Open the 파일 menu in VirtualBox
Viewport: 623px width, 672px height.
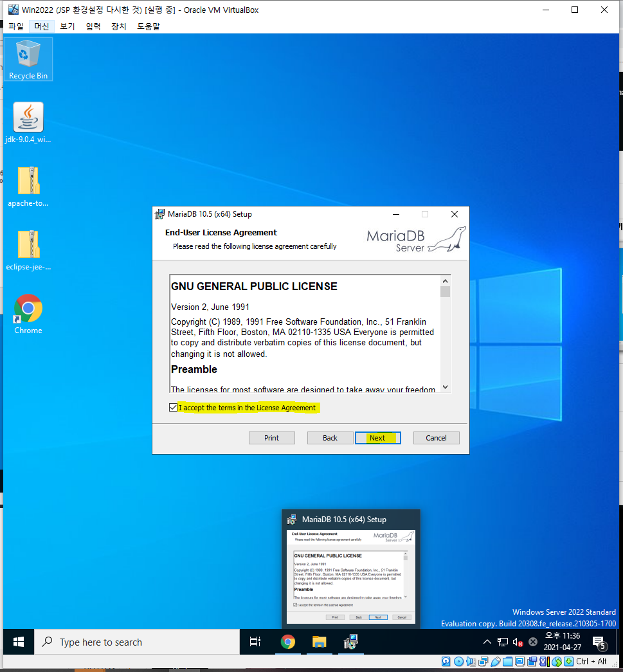point(16,26)
